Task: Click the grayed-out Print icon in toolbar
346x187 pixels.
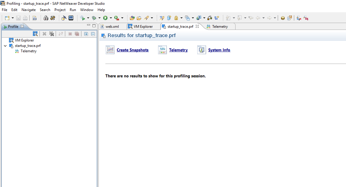Action: click(x=25, y=18)
